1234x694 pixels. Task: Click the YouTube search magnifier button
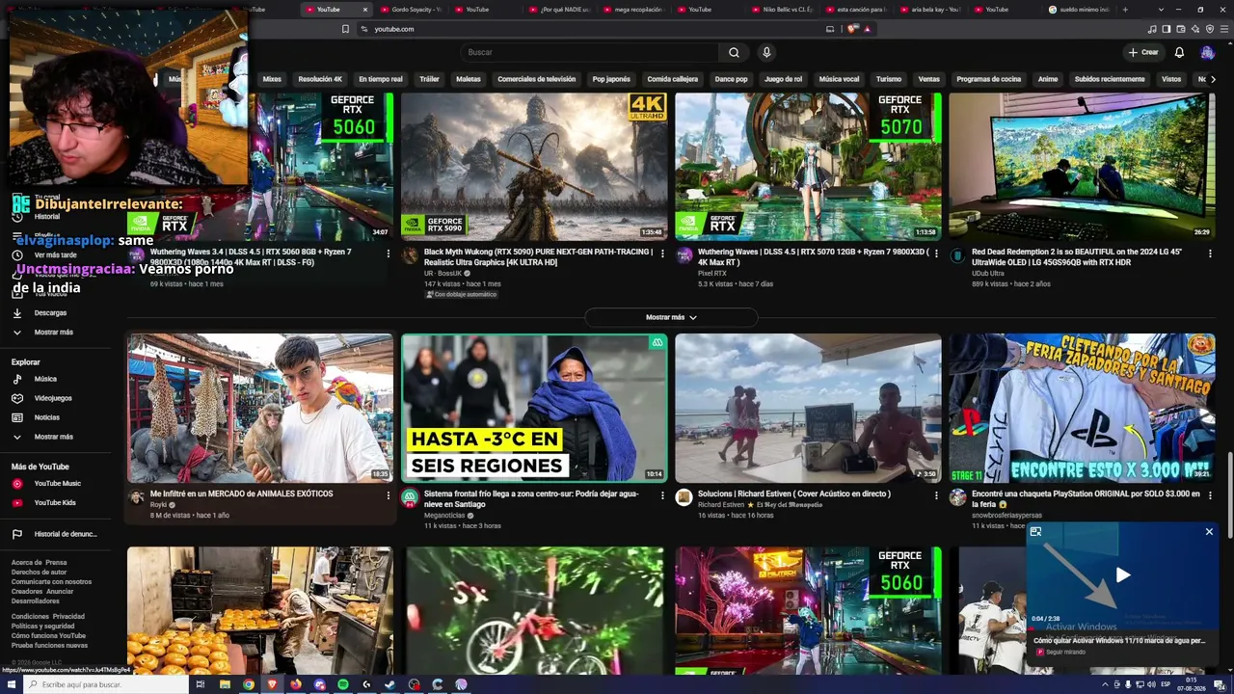[734, 52]
